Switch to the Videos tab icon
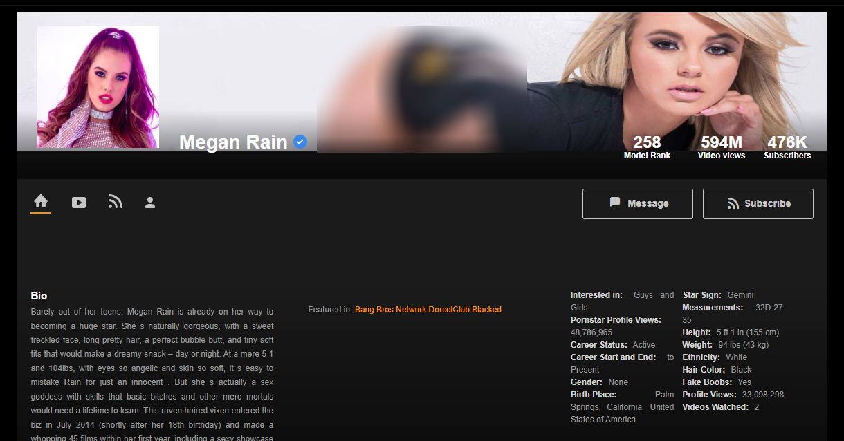 pyautogui.click(x=79, y=203)
